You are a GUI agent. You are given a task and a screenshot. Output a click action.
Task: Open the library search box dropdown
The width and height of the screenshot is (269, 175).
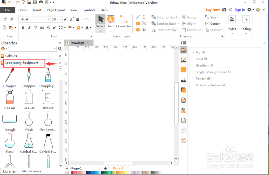pyautogui.click(x=55, y=49)
